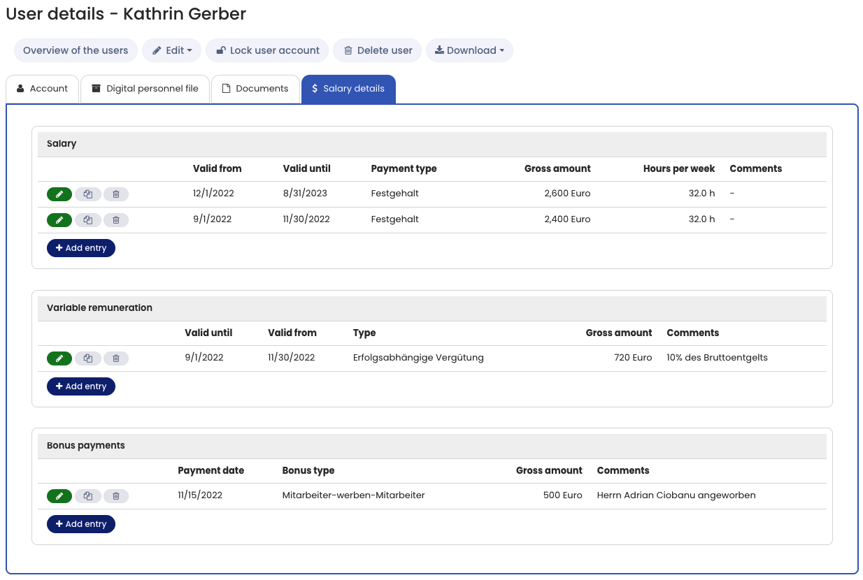
Task: Duplicate the 2,400 Euro salary entry
Action: 87,220
